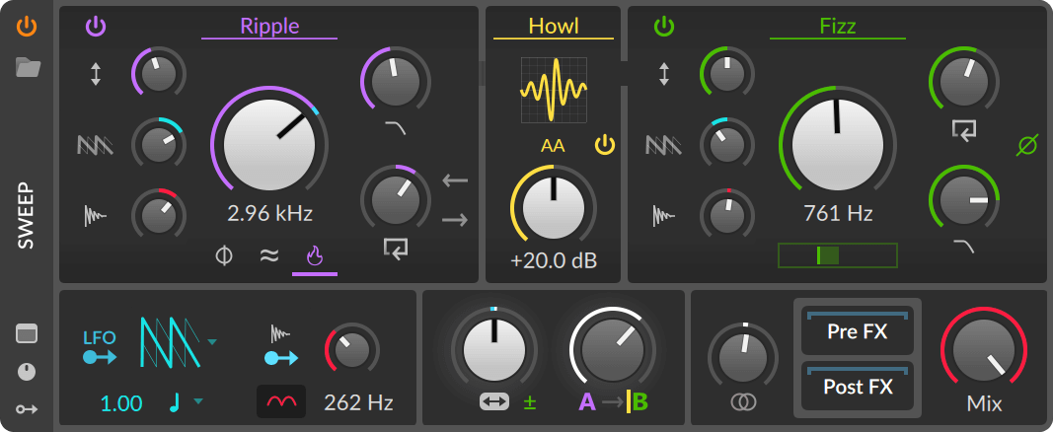Toggle the yellow Howl power button
This screenshot has width=1053, height=432.
[x=604, y=147]
